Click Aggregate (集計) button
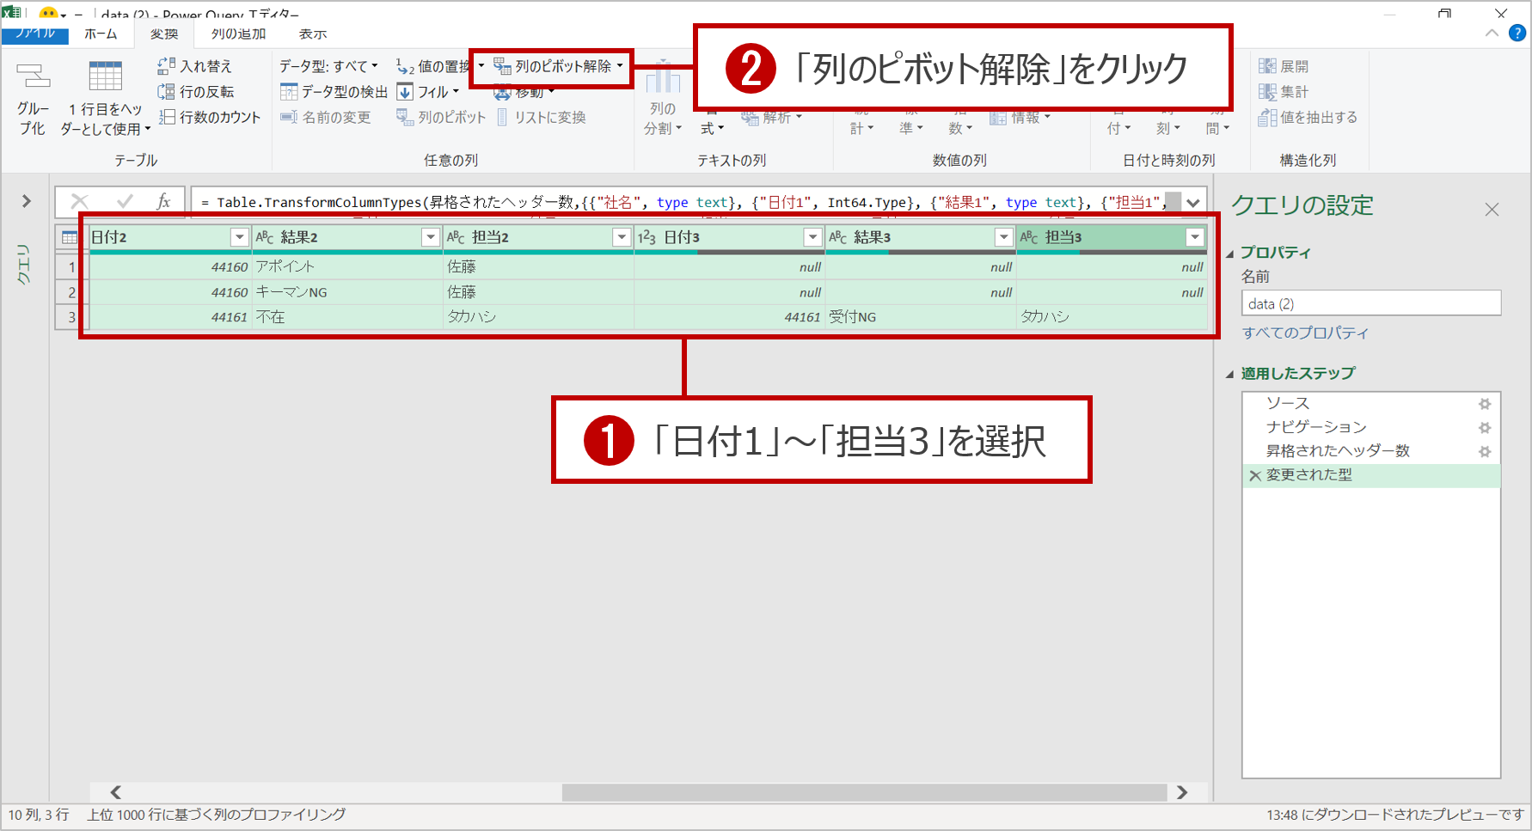Screen dimensions: 1532x831 tap(1284, 92)
